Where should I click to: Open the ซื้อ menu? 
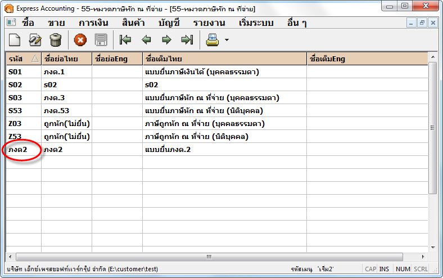(28, 23)
